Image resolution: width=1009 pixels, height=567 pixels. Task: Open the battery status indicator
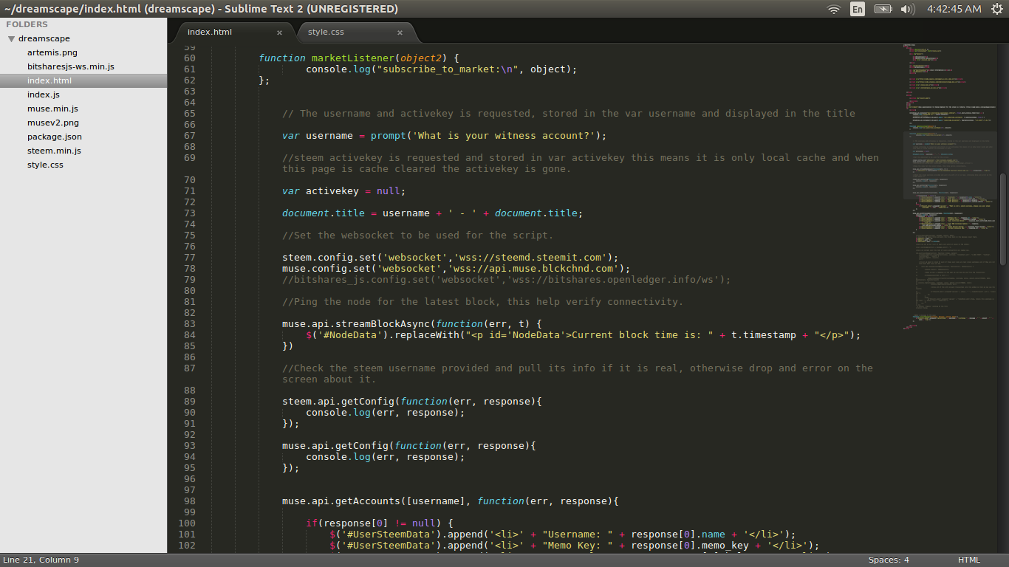point(883,9)
